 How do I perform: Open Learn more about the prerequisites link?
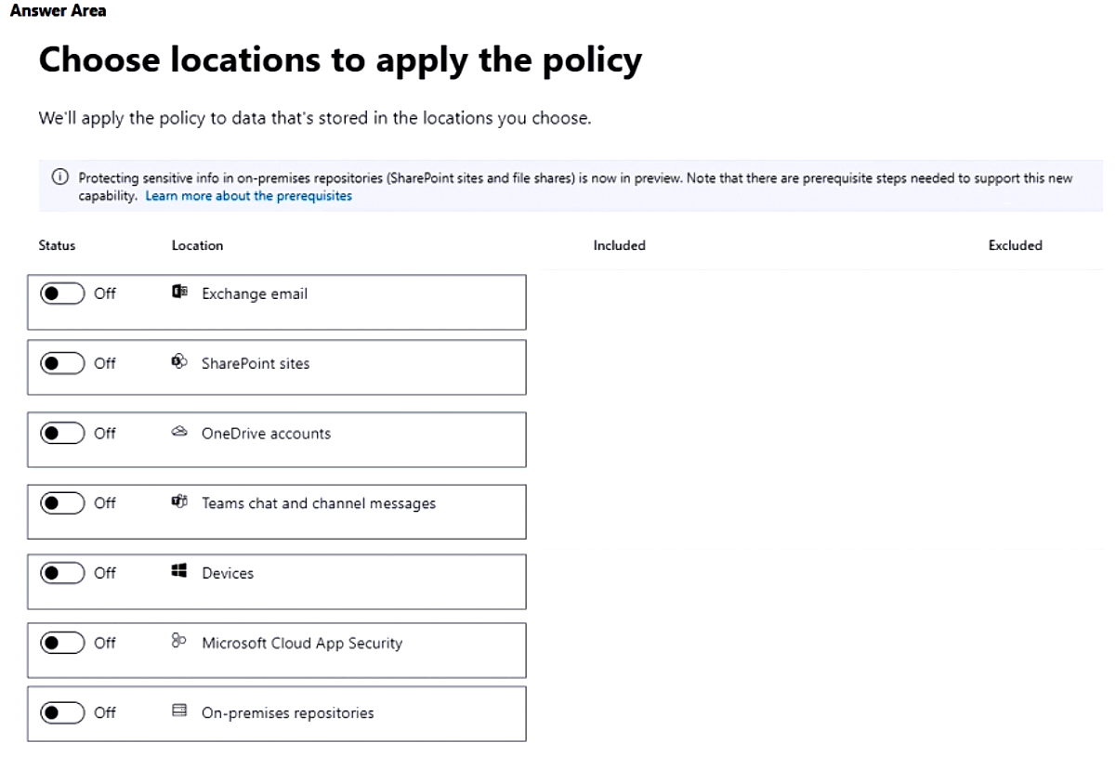pos(248,196)
